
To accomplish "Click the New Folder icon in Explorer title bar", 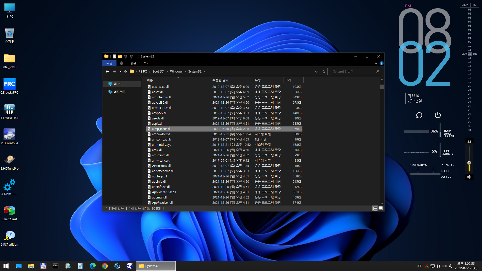I will (x=120, y=56).
